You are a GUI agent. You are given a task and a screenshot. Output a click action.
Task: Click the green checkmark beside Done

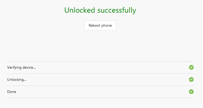tap(191, 92)
